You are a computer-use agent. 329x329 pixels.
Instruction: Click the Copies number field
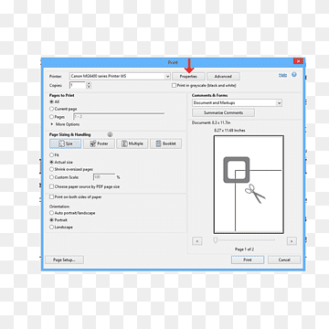point(78,85)
